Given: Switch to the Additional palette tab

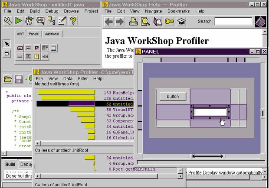Looking at the screenshot, I should coord(52,34).
